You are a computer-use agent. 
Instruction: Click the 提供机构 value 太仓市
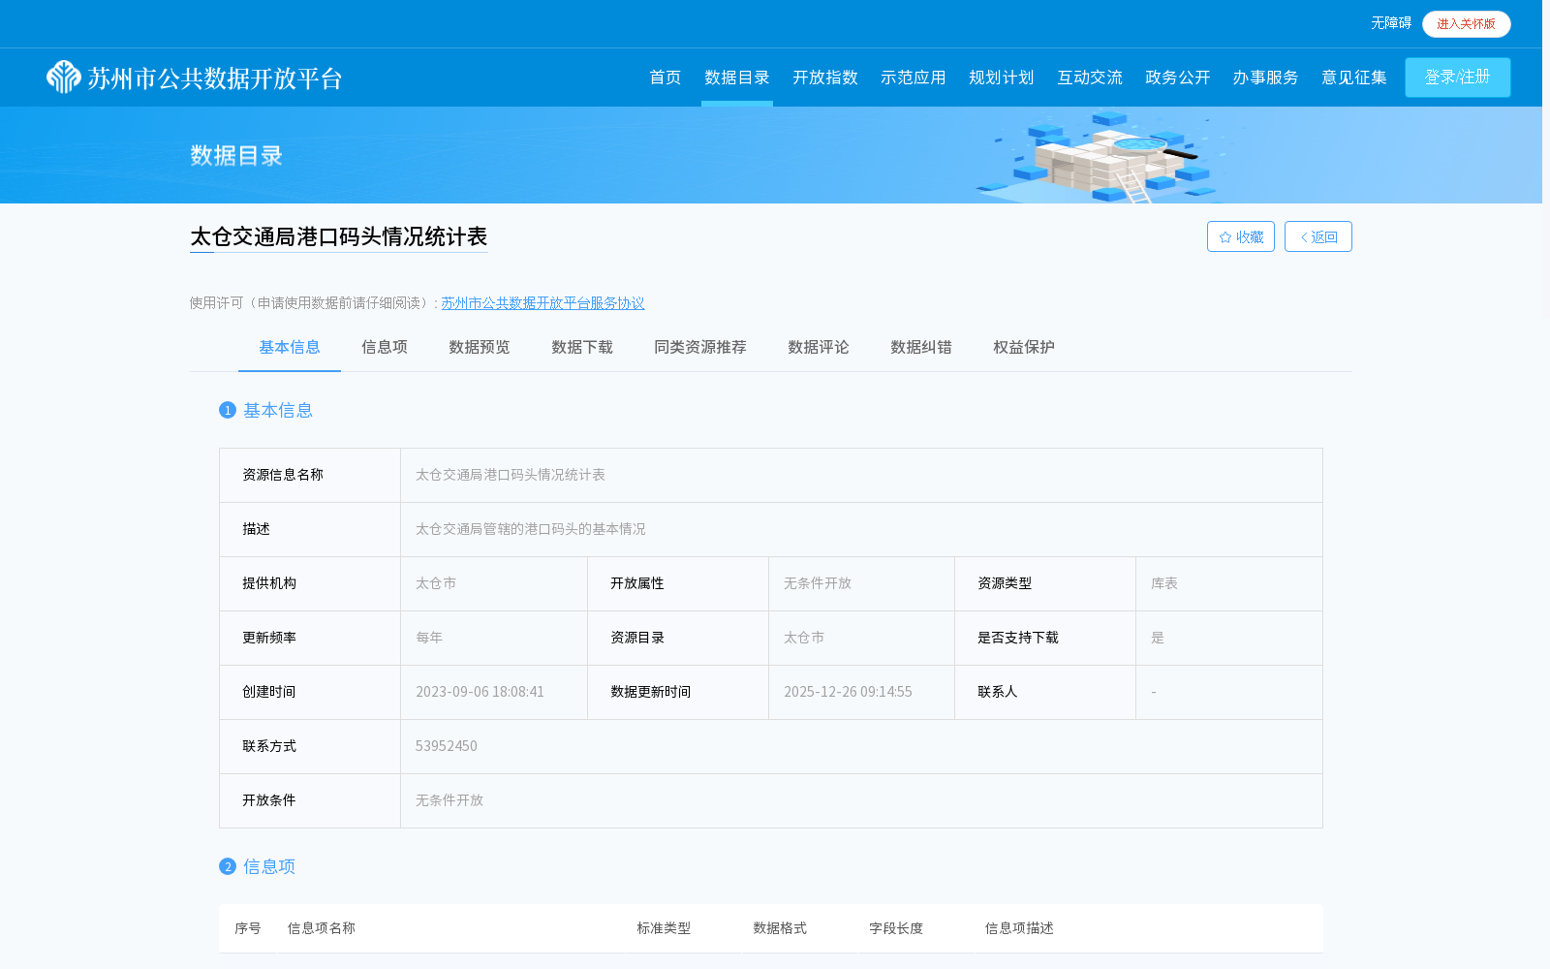(x=436, y=583)
